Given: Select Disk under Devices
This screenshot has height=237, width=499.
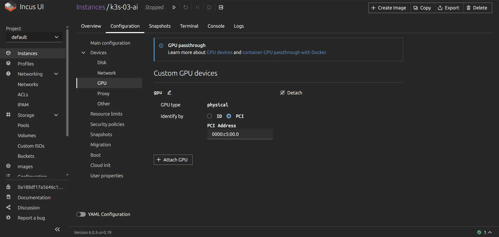Looking at the screenshot, I should (102, 63).
